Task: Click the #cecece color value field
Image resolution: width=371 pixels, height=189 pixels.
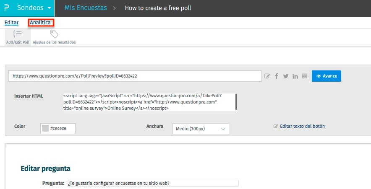Action: tap(58, 129)
